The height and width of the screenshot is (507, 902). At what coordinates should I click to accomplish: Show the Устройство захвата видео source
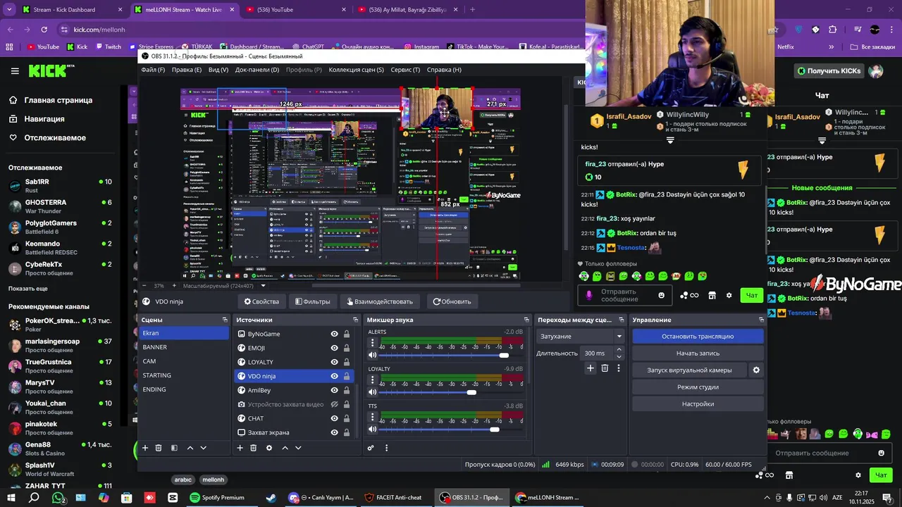[x=335, y=404]
